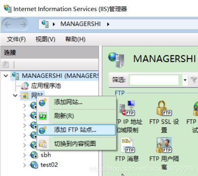Click the connect icon in 连接 toolbar
The width and height of the screenshot is (198, 176).
tap(6, 64)
